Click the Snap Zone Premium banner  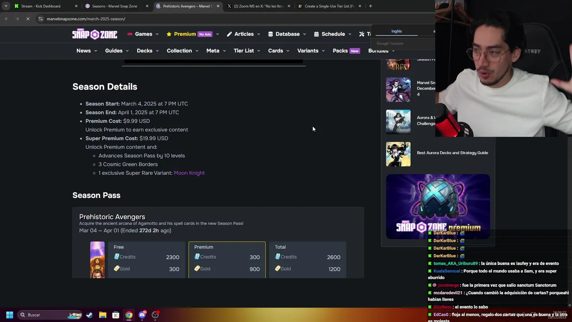coord(438,206)
